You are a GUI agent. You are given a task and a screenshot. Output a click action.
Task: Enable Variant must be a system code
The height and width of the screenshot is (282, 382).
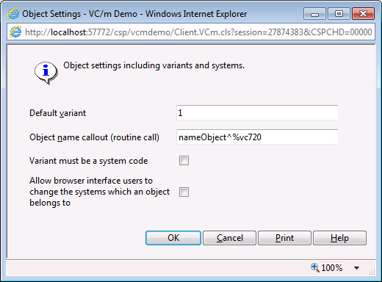184,161
